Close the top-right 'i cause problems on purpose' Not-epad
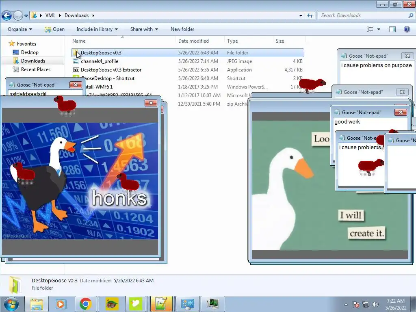The width and height of the screenshot is (416, 312). pyautogui.click(x=407, y=56)
